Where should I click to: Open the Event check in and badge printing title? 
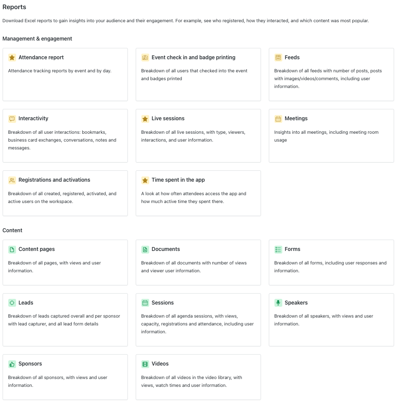coord(194,58)
